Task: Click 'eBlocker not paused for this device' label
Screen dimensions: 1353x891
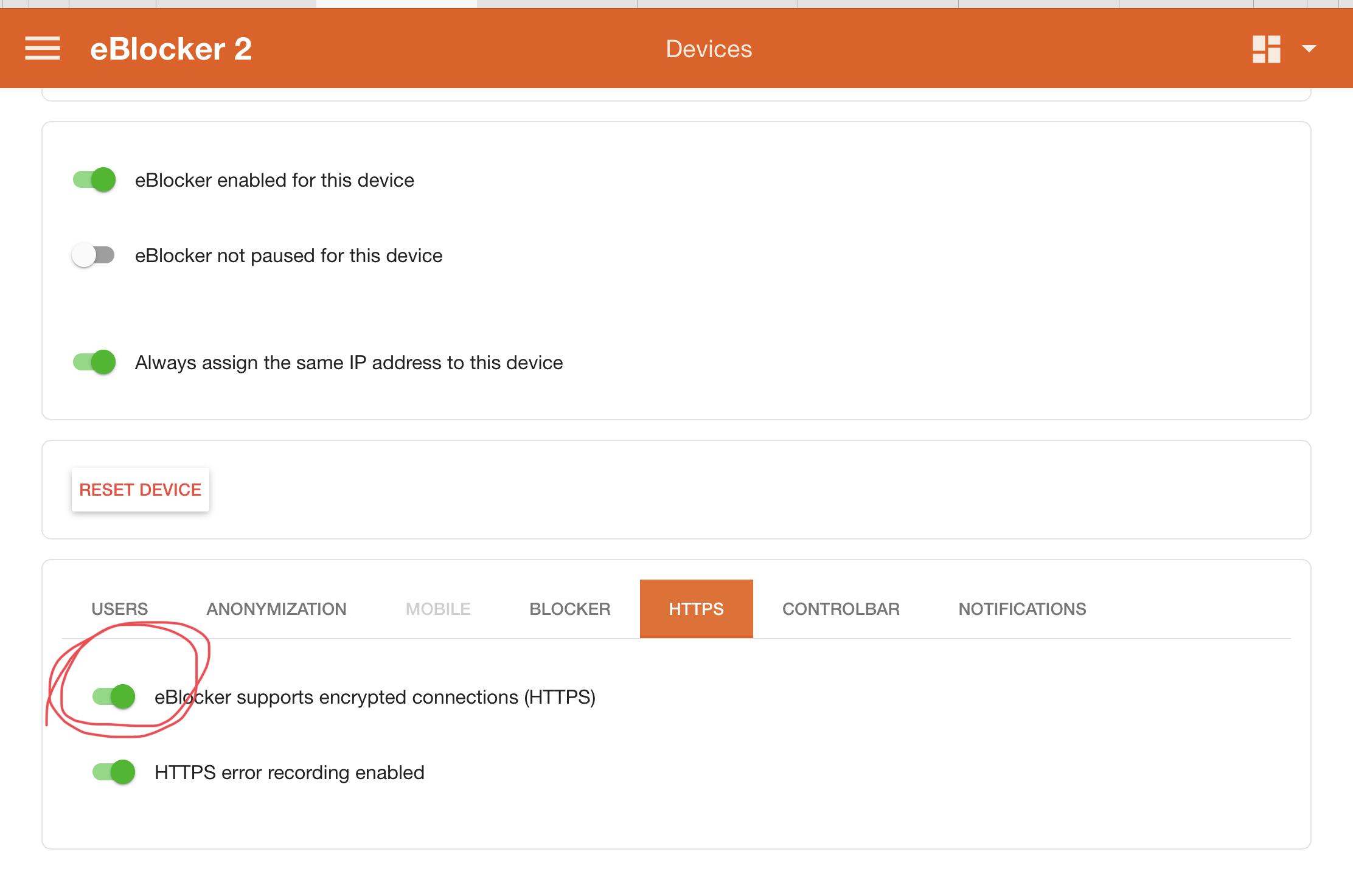Action: (x=288, y=255)
